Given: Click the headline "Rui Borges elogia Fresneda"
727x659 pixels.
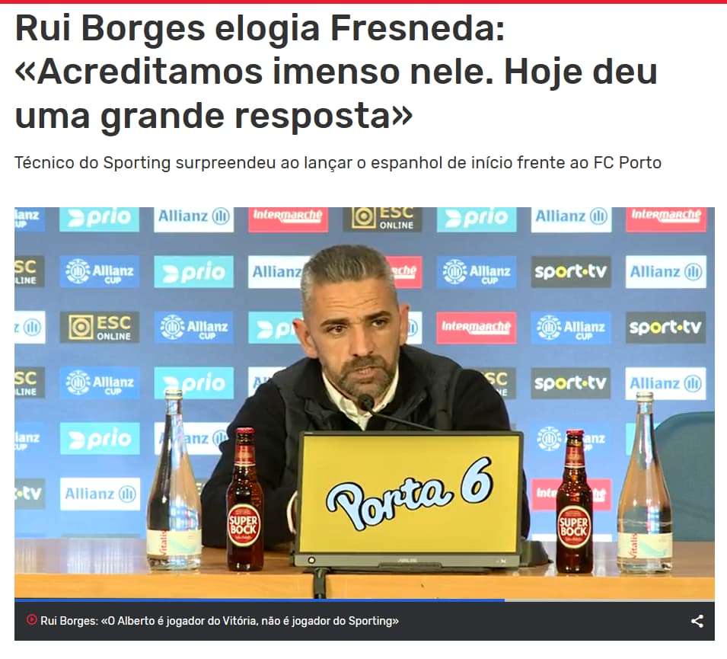Looking at the screenshot, I should click(x=260, y=28).
